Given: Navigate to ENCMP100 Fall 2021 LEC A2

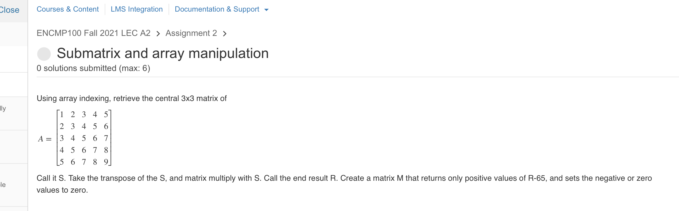Looking at the screenshot, I should [94, 33].
